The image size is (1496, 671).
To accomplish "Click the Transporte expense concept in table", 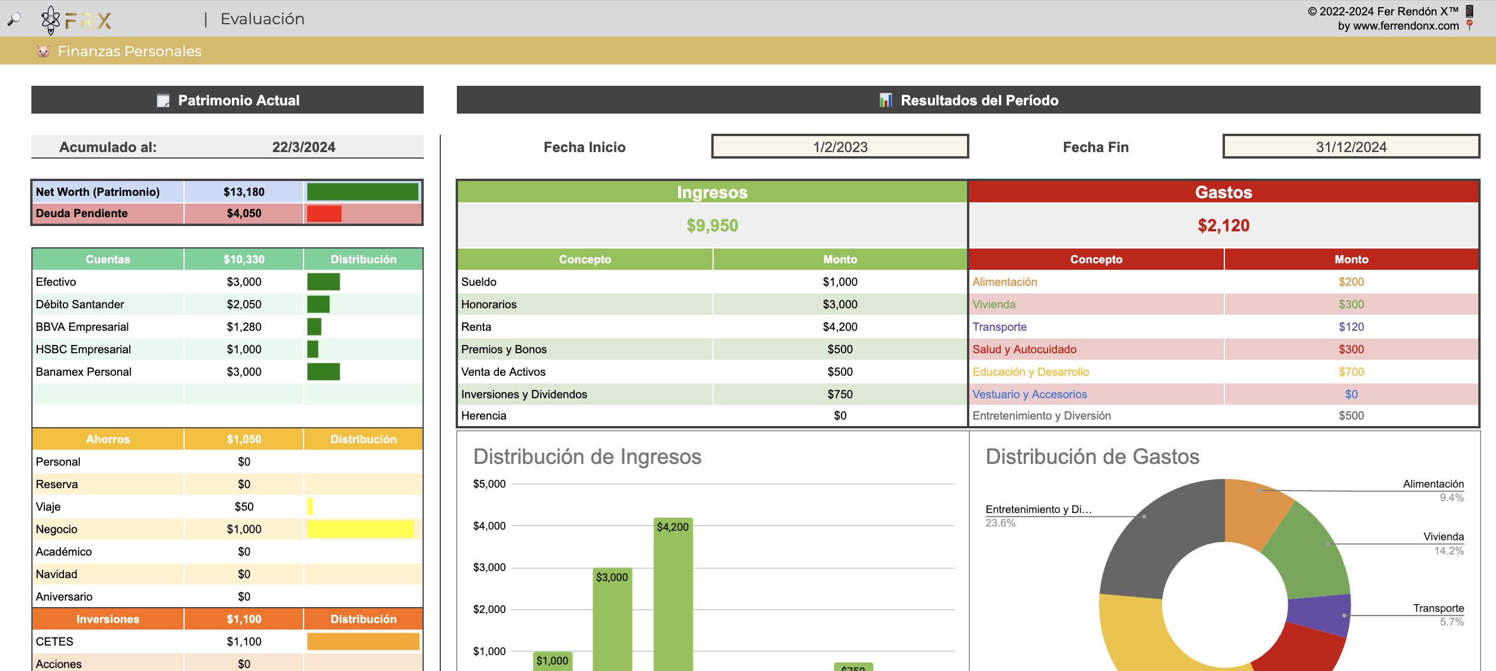I will 999,327.
